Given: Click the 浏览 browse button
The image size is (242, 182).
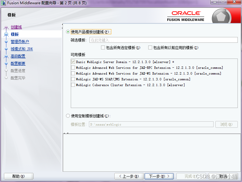Looking at the screenshot, I should pyautogui.click(x=226, y=124).
